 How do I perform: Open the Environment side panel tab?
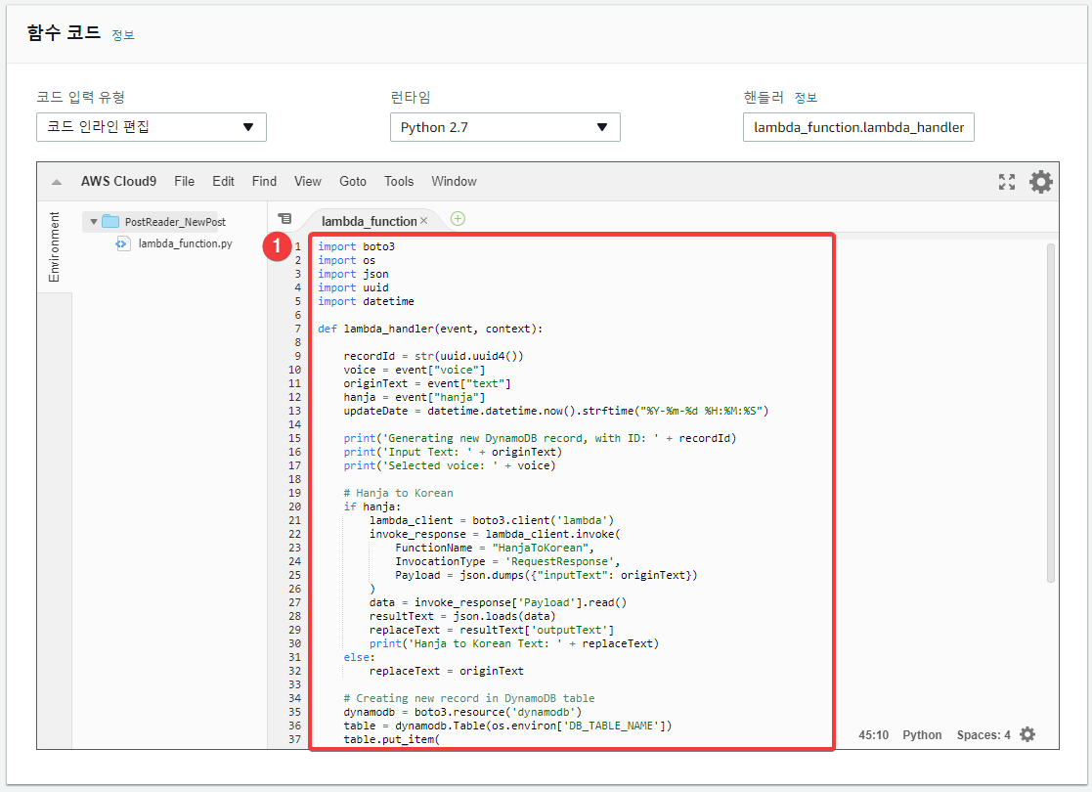click(55, 246)
